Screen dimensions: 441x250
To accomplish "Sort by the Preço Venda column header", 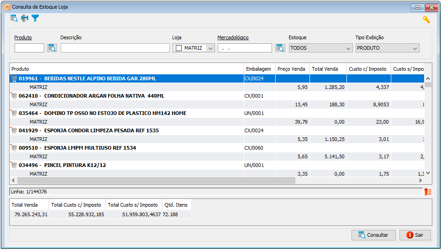I will click(x=292, y=69).
